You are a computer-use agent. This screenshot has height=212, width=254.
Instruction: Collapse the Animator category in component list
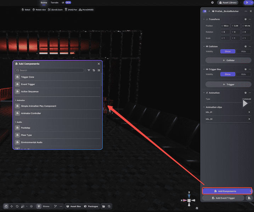click(16, 100)
